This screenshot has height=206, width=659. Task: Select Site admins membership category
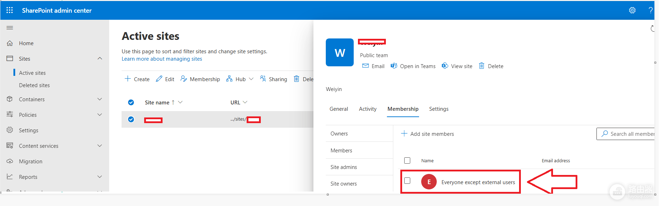359,167
